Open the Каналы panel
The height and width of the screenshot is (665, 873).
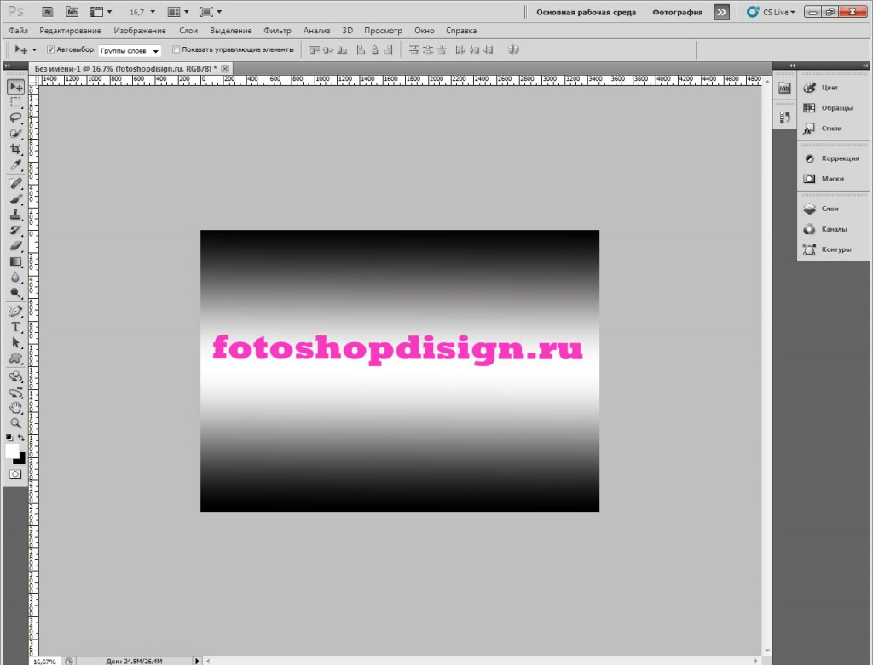[x=833, y=229]
